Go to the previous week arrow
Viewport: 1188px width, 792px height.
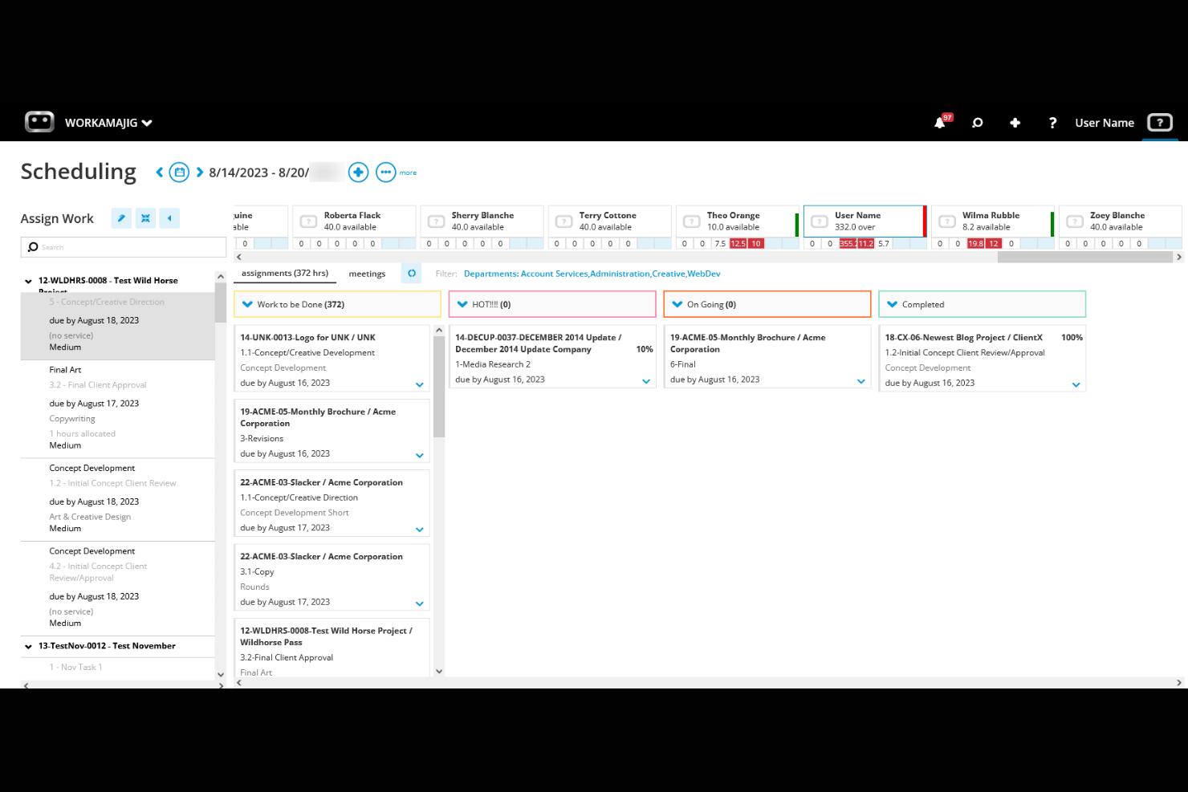159,172
